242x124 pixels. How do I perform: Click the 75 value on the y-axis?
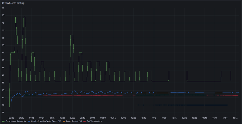pos(3,23)
